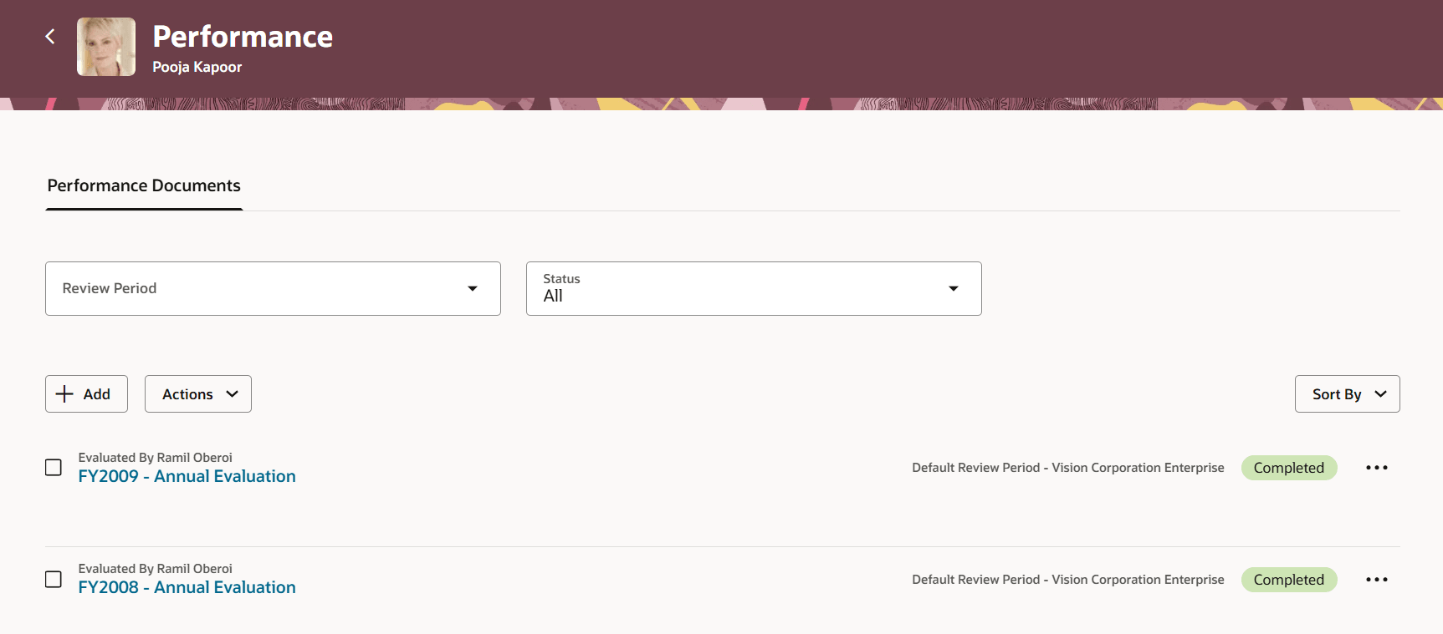Open FY2008 - Annual Evaluation document
Screen dimensions: 1443x634
point(187,587)
